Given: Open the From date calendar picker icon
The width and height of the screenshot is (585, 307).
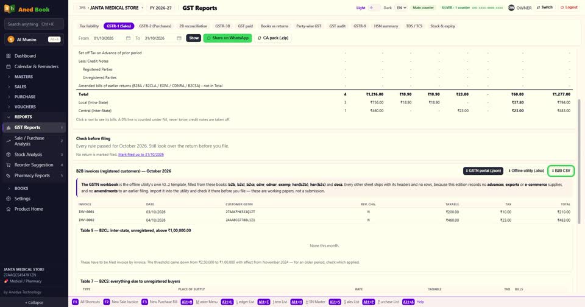Looking at the screenshot, I should tap(128, 38).
